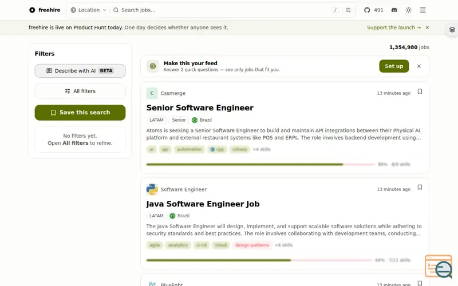Click the Software Engineer company name
This screenshot has height=286, width=458.
click(x=183, y=189)
